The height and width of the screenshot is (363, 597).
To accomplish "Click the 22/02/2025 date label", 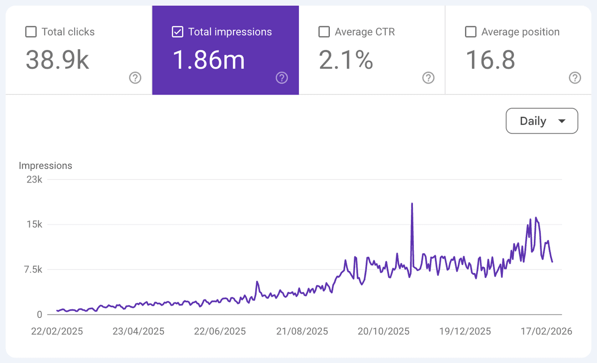I will [57, 331].
